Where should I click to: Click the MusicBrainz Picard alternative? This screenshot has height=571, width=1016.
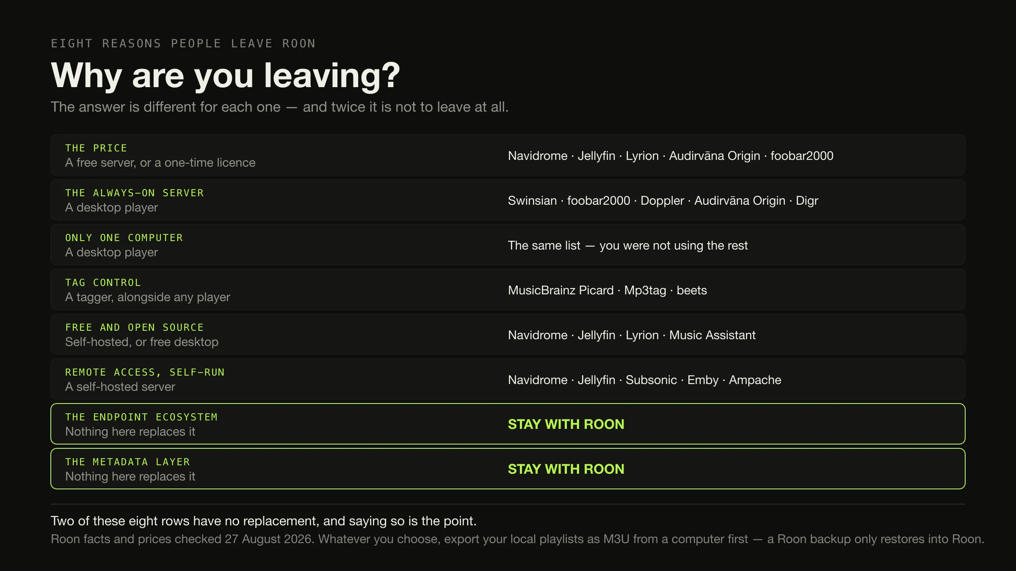pyautogui.click(x=560, y=290)
